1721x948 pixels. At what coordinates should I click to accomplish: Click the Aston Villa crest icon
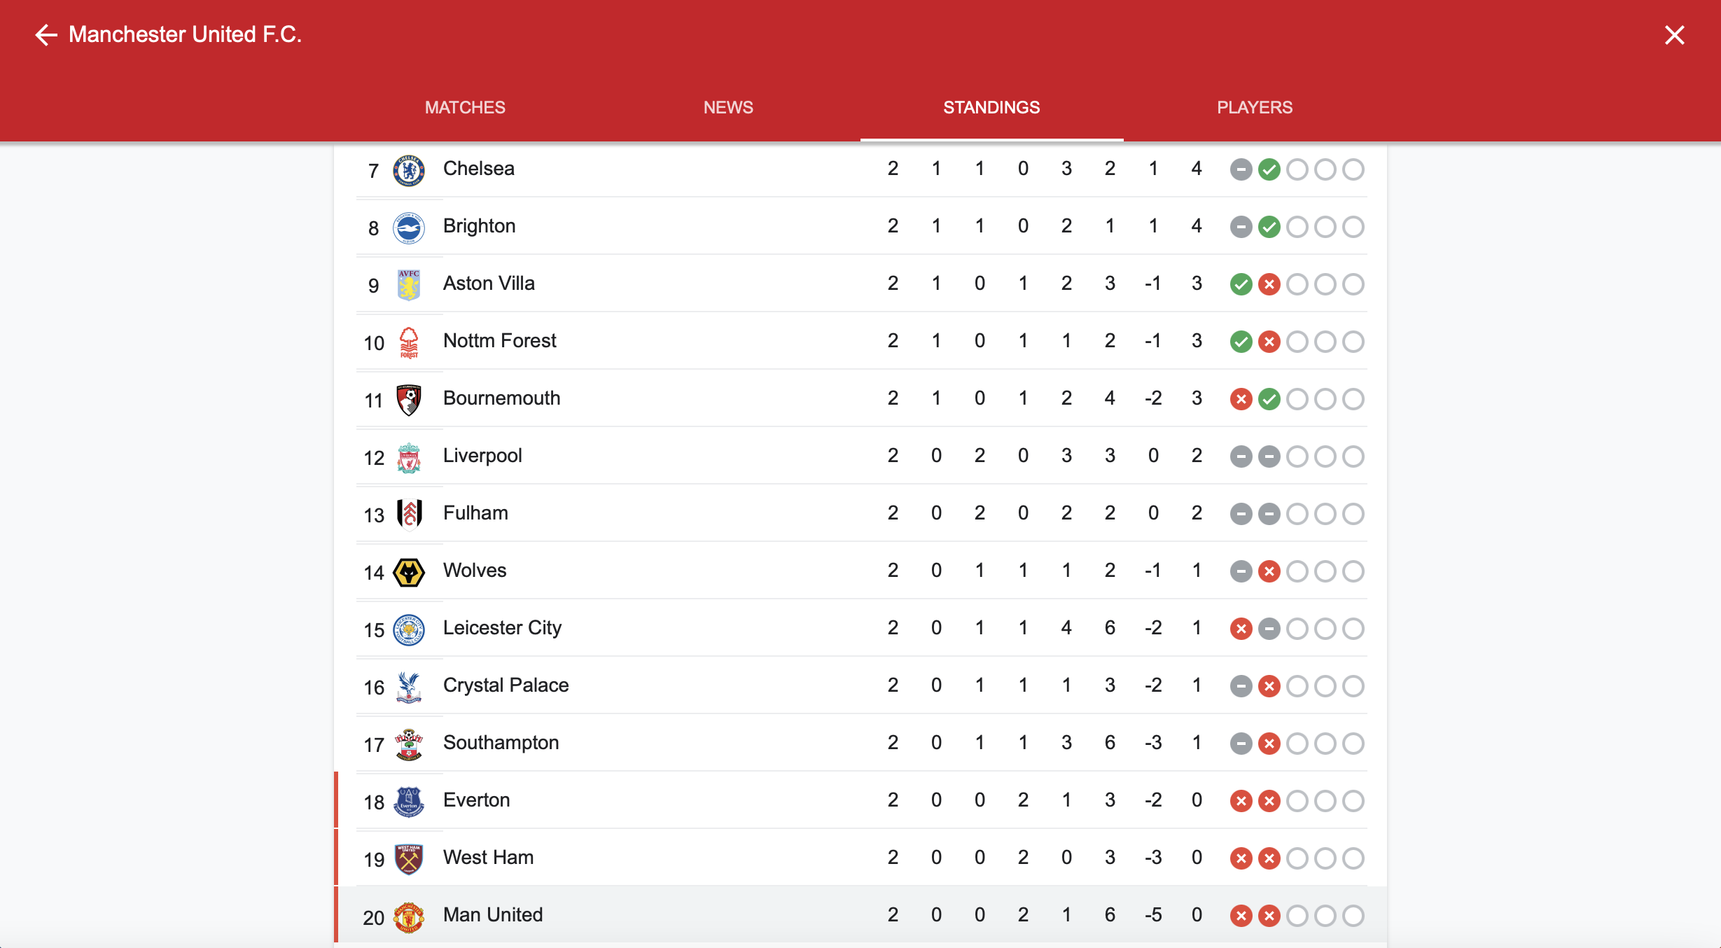pos(409,285)
